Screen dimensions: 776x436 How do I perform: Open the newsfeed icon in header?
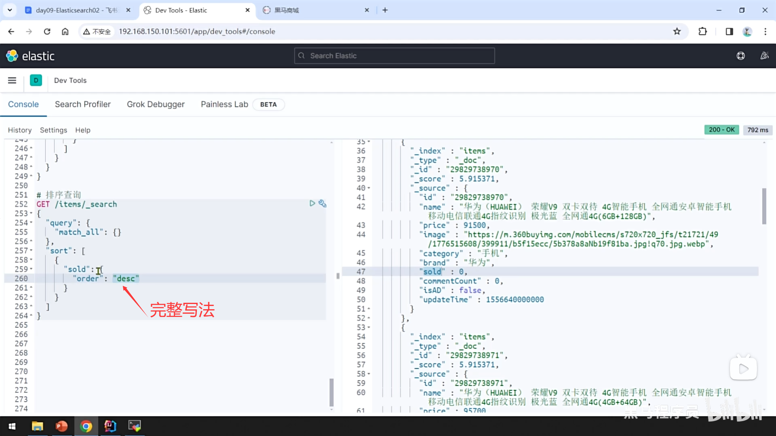click(764, 56)
